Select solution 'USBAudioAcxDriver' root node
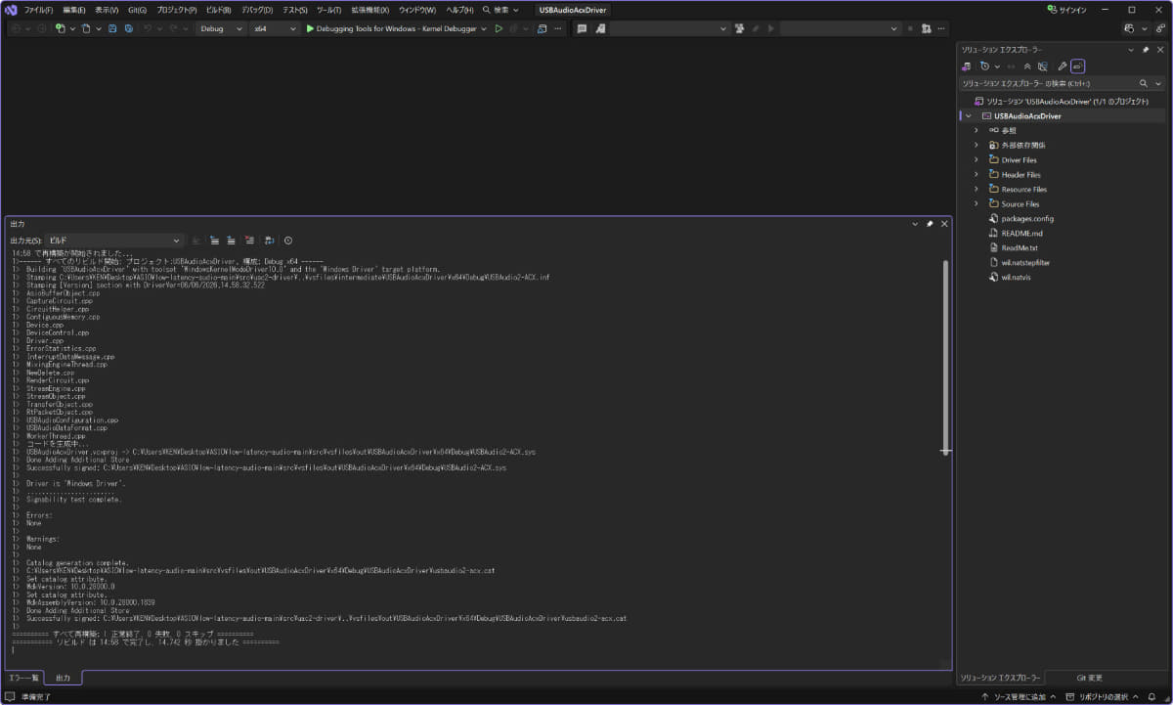 [1061, 101]
